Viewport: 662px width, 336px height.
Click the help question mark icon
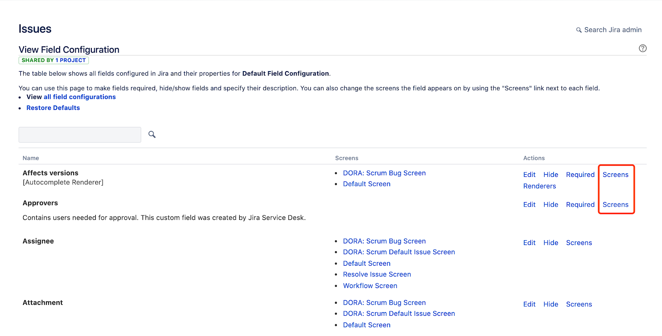tap(642, 48)
